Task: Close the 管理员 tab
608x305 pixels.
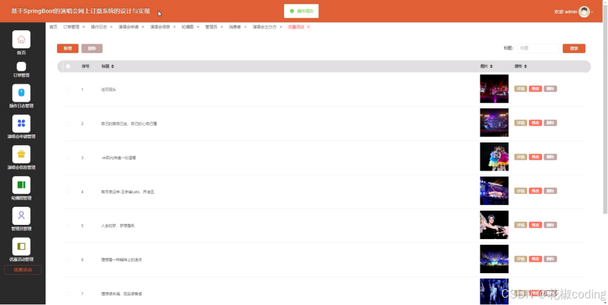Action: click(222, 27)
